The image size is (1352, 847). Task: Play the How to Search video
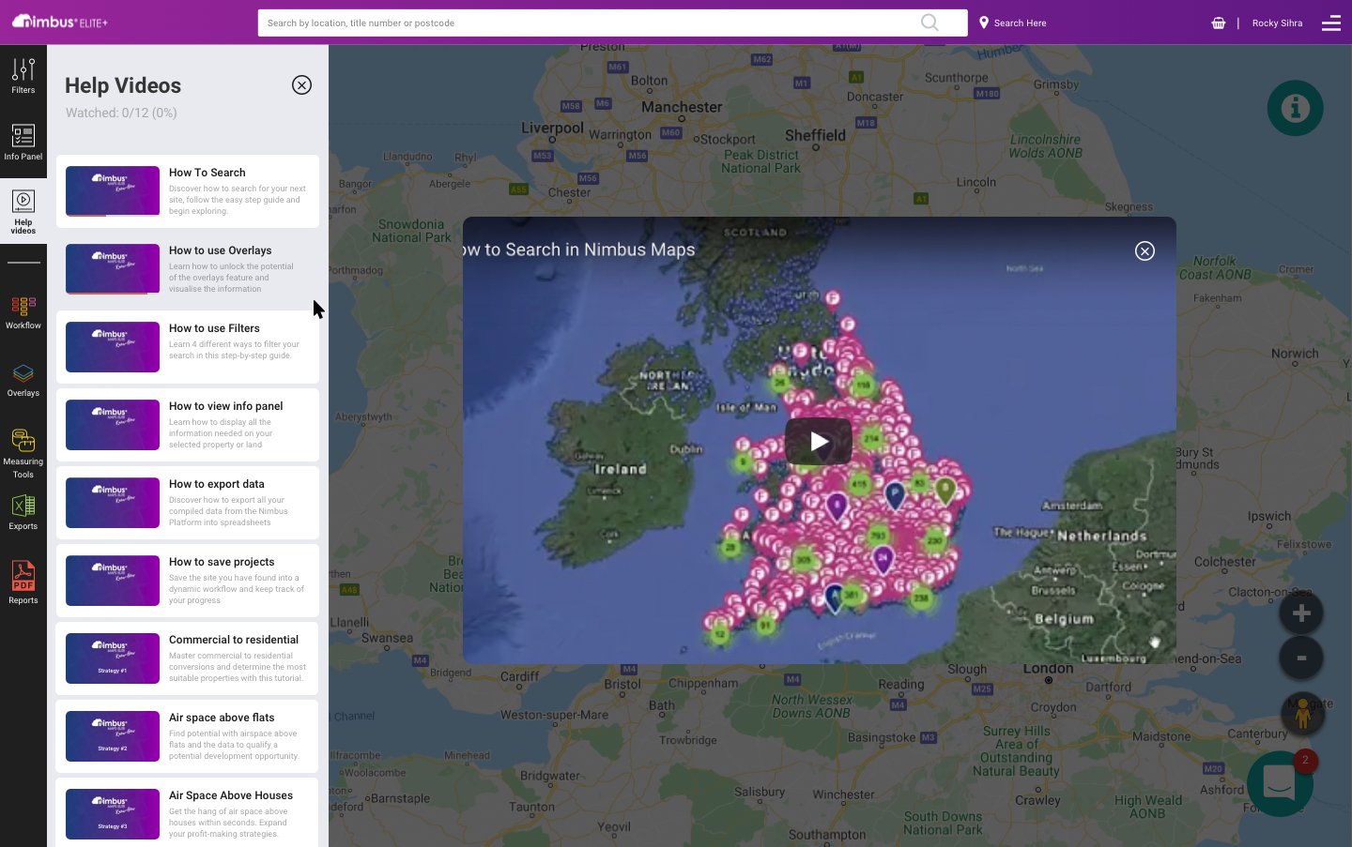[819, 441]
